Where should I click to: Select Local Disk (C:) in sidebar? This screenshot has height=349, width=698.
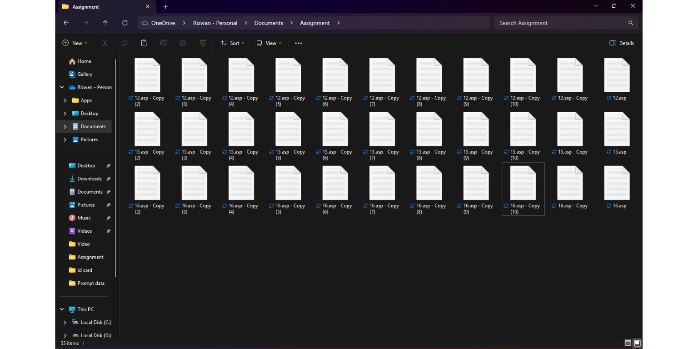point(91,323)
